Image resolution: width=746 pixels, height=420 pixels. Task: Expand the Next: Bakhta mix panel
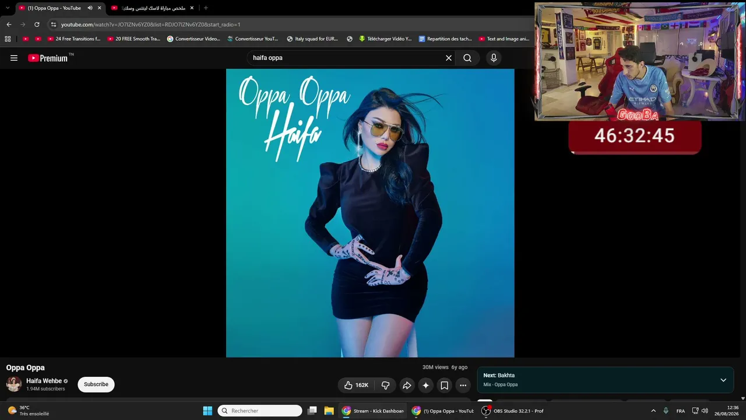723,380
